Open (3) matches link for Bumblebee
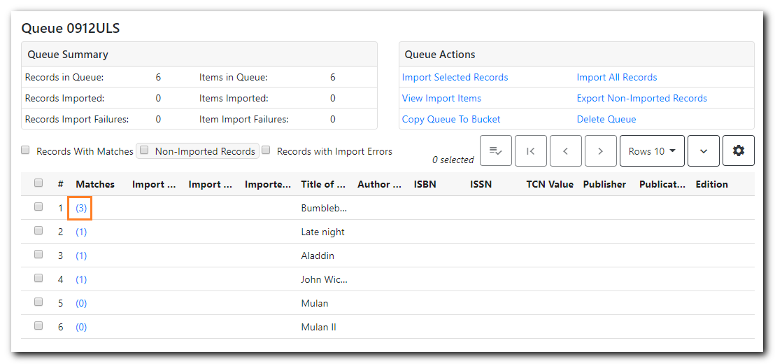 click(81, 208)
